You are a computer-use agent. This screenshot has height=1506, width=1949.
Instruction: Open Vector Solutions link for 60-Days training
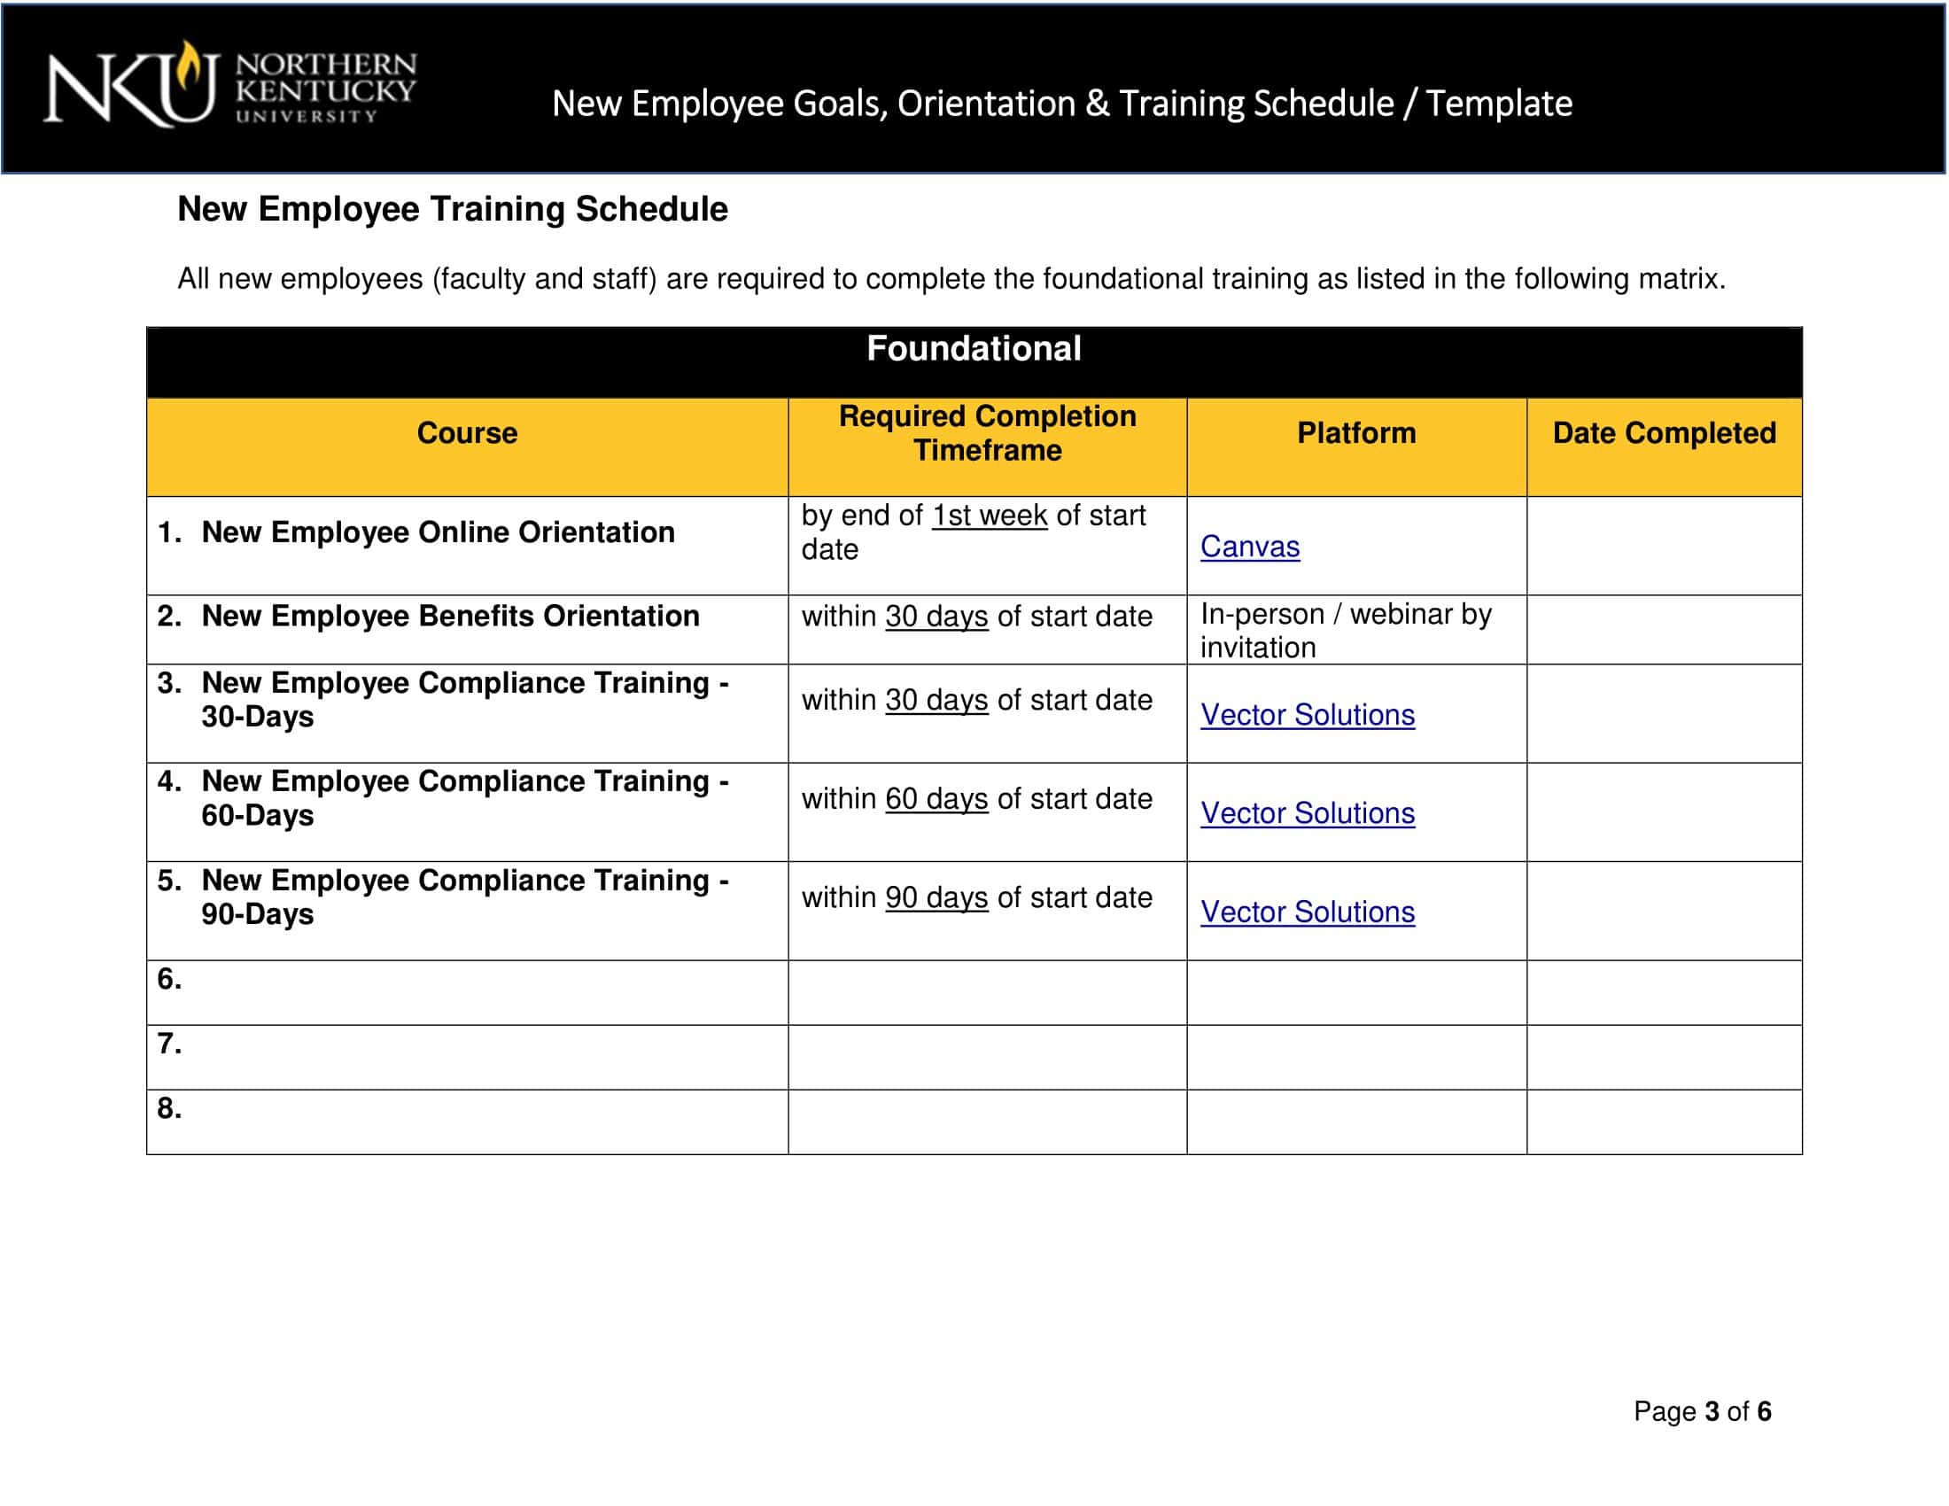(1307, 812)
